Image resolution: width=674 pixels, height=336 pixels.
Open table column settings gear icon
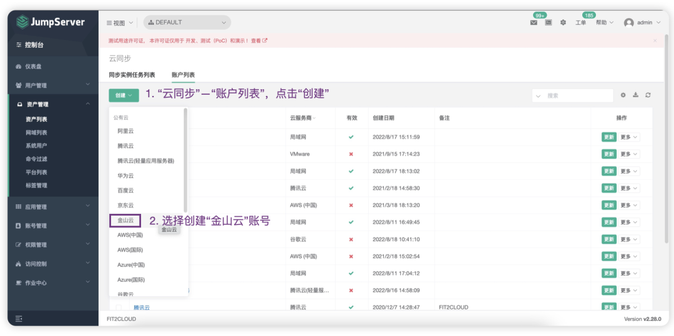(623, 95)
